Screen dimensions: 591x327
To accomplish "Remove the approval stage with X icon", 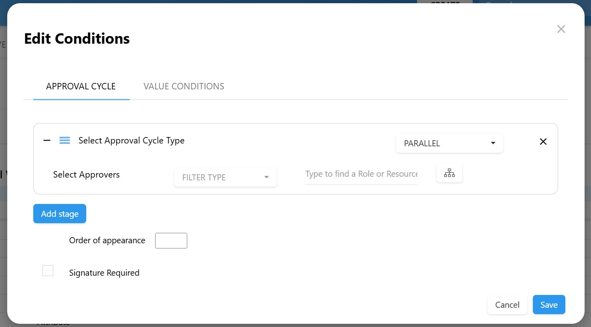I will click(543, 141).
